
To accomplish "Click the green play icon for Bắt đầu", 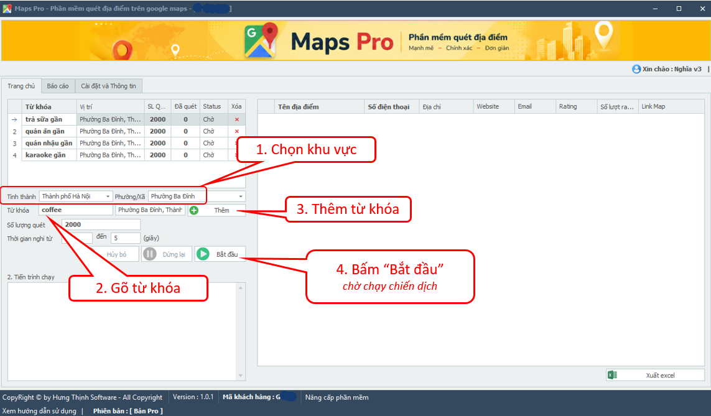I will tap(203, 254).
